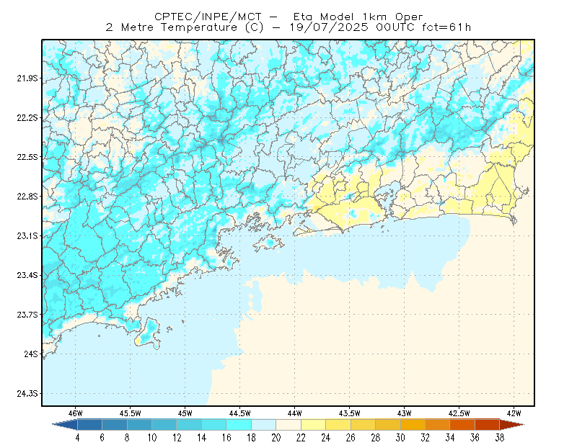577x445 pixels.
Task: Click the 28-30 colorbar swatch
Action: 388,425
